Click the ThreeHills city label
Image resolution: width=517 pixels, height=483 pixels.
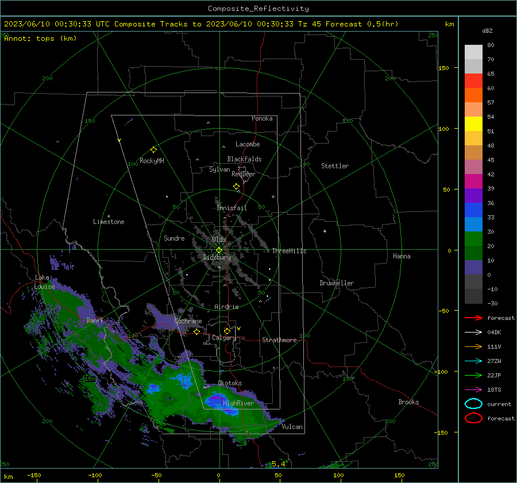(289, 251)
